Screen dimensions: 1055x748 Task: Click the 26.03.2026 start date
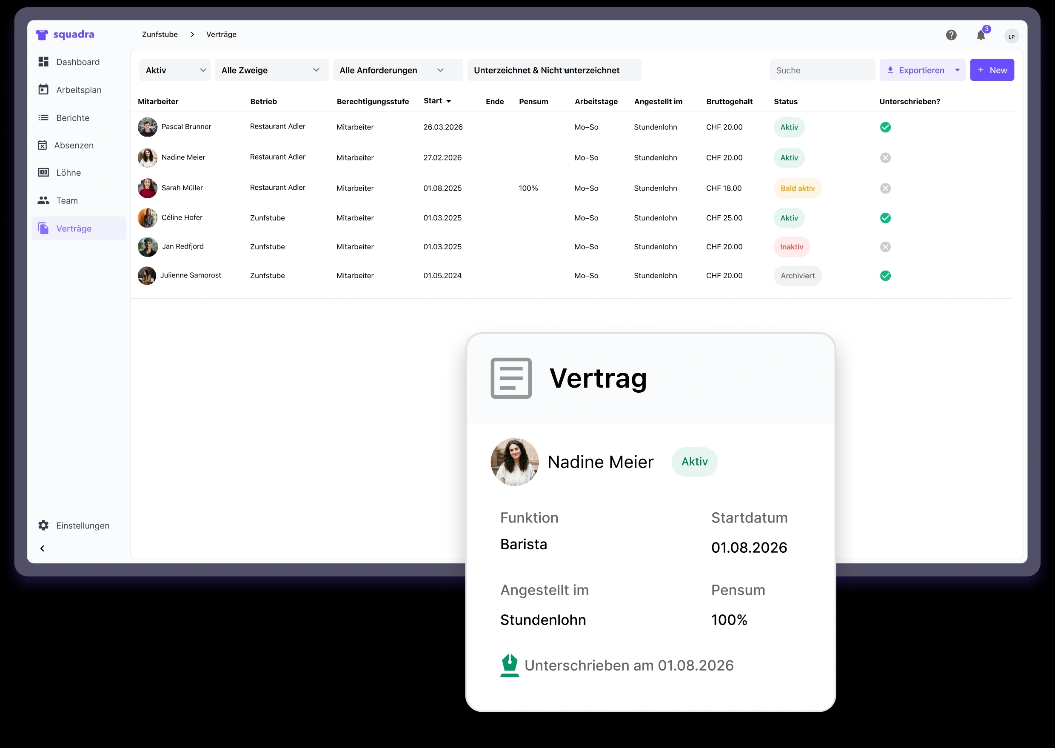click(443, 127)
